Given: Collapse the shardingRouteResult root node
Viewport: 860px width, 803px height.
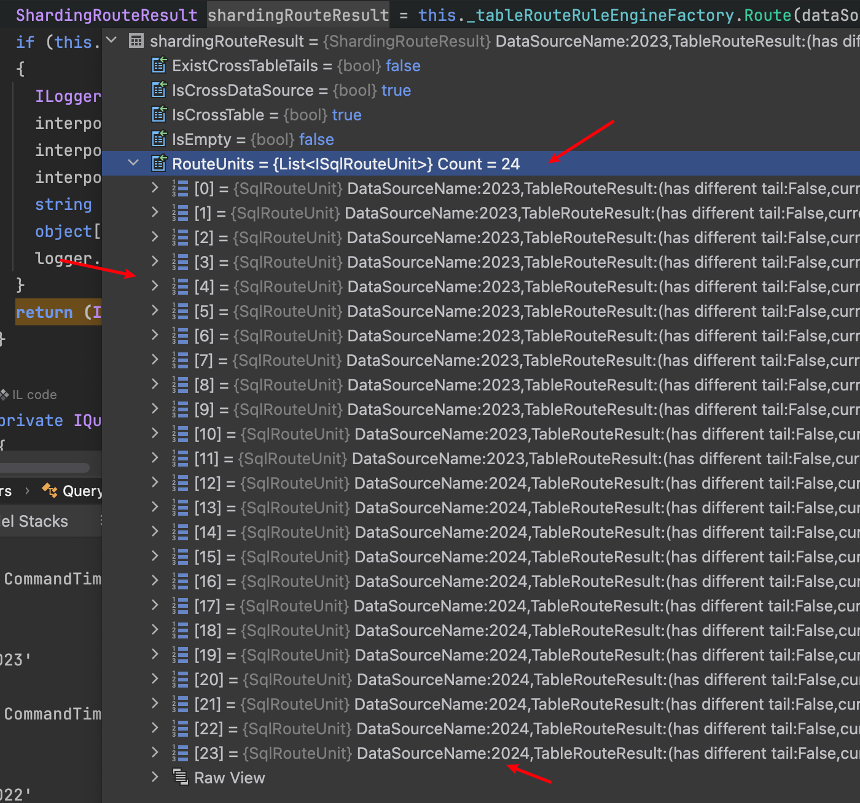Looking at the screenshot, I should pos(111,40).
